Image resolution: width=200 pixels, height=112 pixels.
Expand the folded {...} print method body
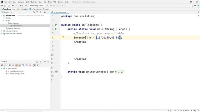tap(120, 72)
